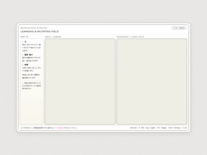Click the RESPONSIVE / LIVING FIELD label

click(x=130, y=37)
